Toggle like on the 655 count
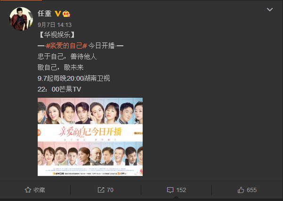The height and width of the screenshot is (201, 283). coord(247,190)
